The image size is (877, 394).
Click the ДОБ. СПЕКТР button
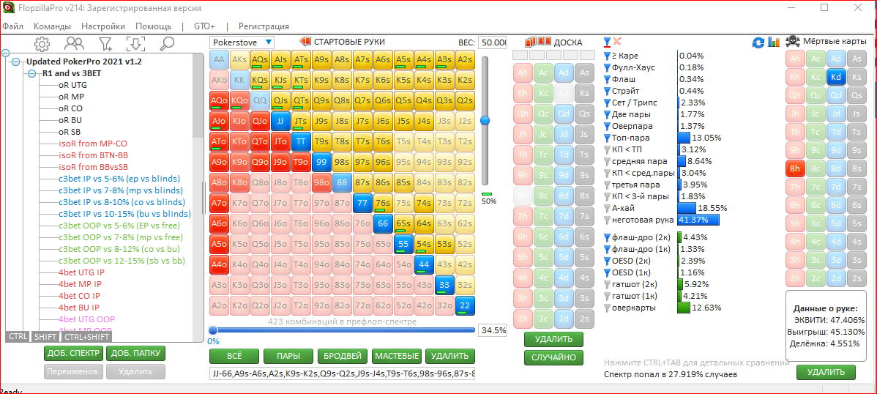[74, 353]
